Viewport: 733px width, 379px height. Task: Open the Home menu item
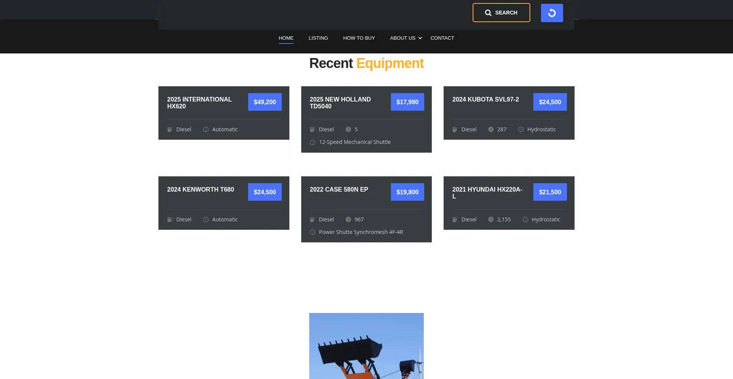coord(286,38)
